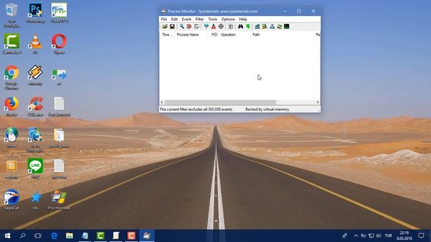Select the Include Process From Window crosshair icon

[221, 27]
